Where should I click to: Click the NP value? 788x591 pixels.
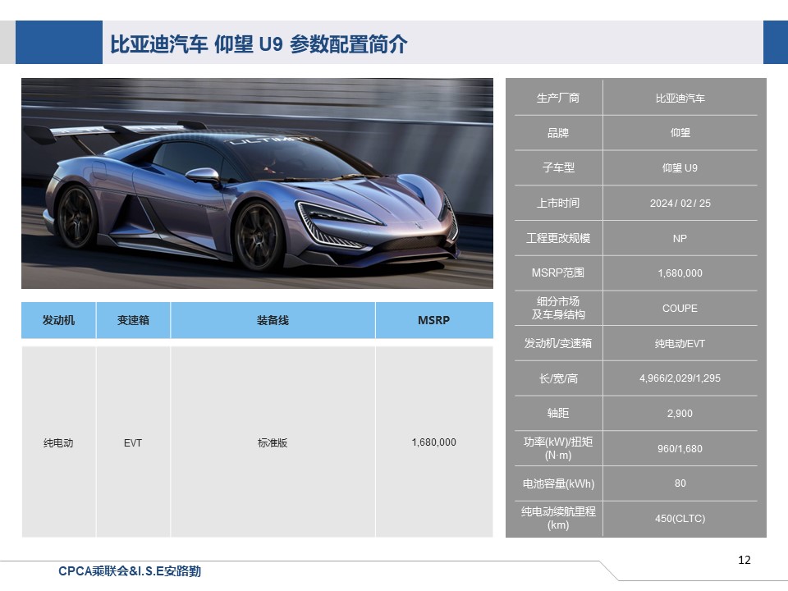tap(680, 238)
